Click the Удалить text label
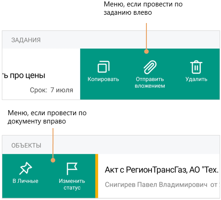The width and height of the screenshot is (221, 200). click(x=196, y=79)
